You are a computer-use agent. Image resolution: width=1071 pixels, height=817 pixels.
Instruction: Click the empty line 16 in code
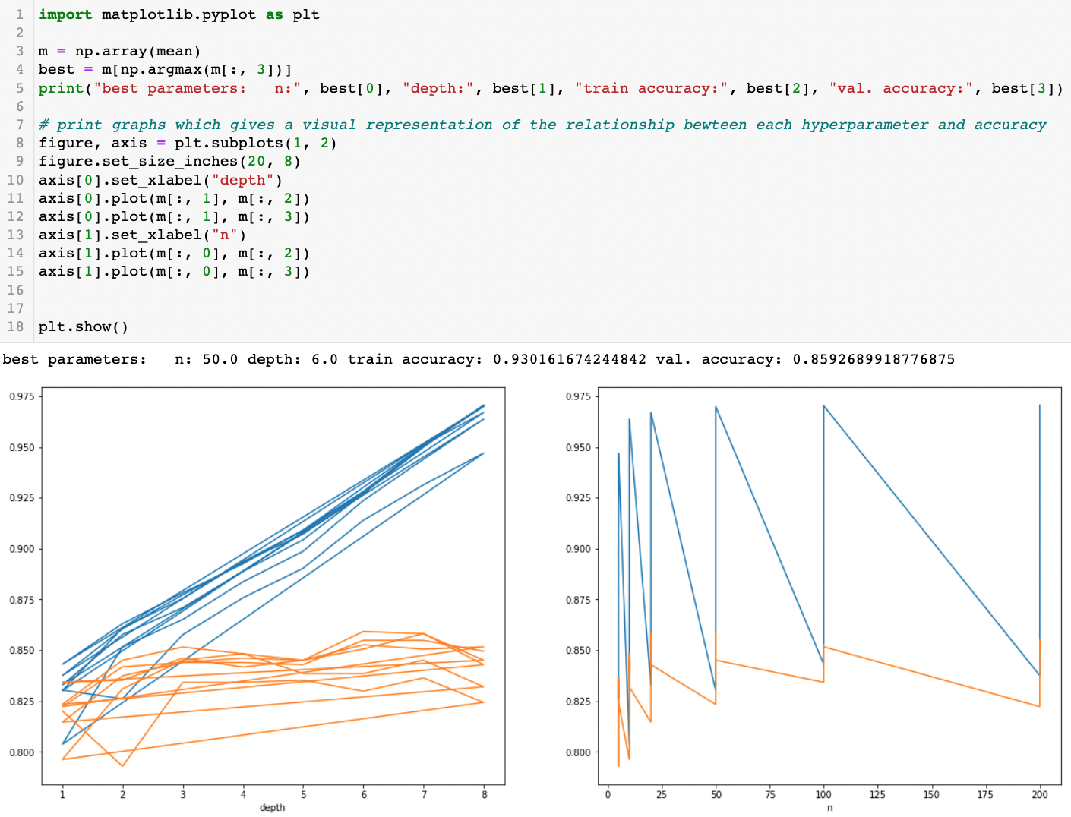pos(304,290)
